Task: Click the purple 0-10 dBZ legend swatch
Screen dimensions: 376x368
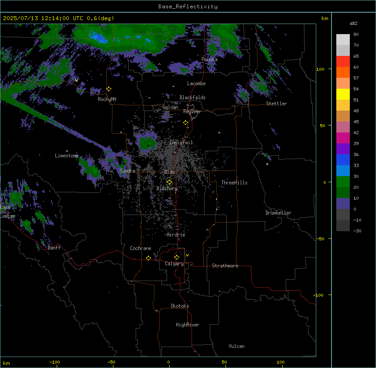Action: tap(343, 204)
